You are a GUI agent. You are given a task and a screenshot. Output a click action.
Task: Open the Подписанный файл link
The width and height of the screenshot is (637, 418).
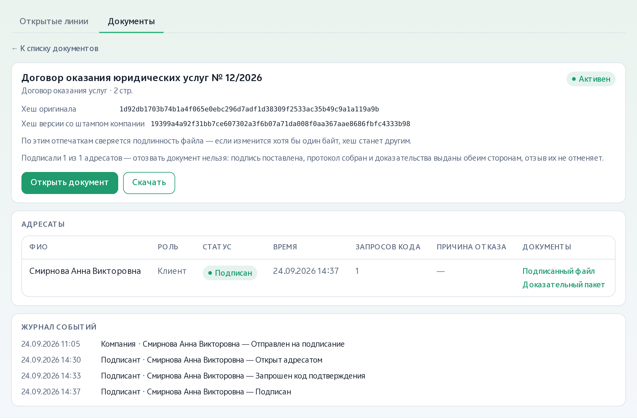559,271
